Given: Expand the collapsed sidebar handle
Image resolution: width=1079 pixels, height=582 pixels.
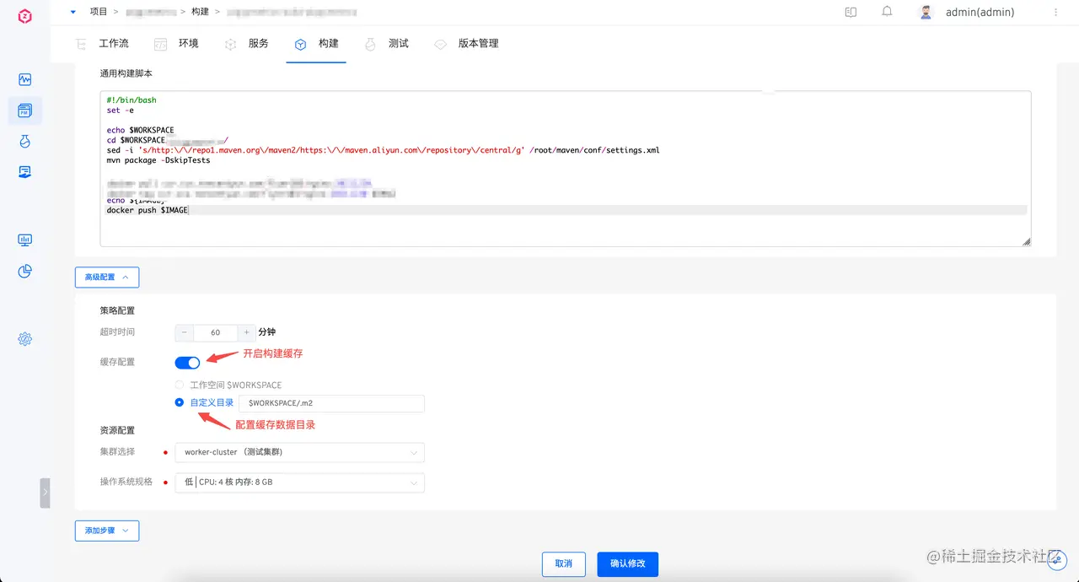Looking at the screenshot, I should (x=45, y=493).
